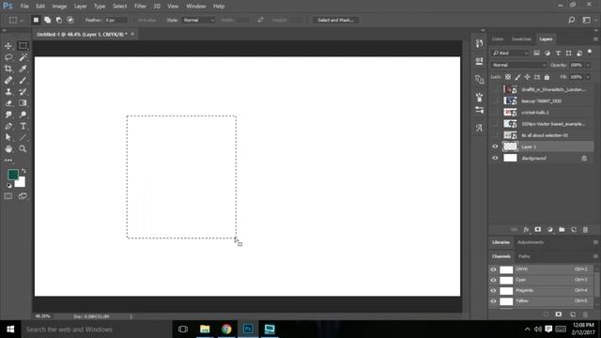Toggle Lock image pixels brush icon
601x338 pixels.
[x=517, y=77]
